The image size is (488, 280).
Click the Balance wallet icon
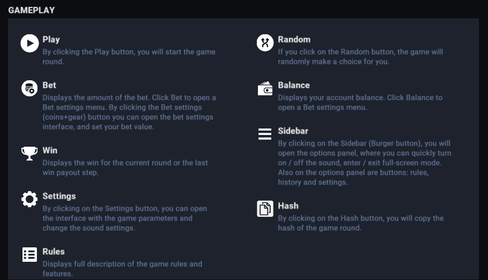click(x=265, y=88)
